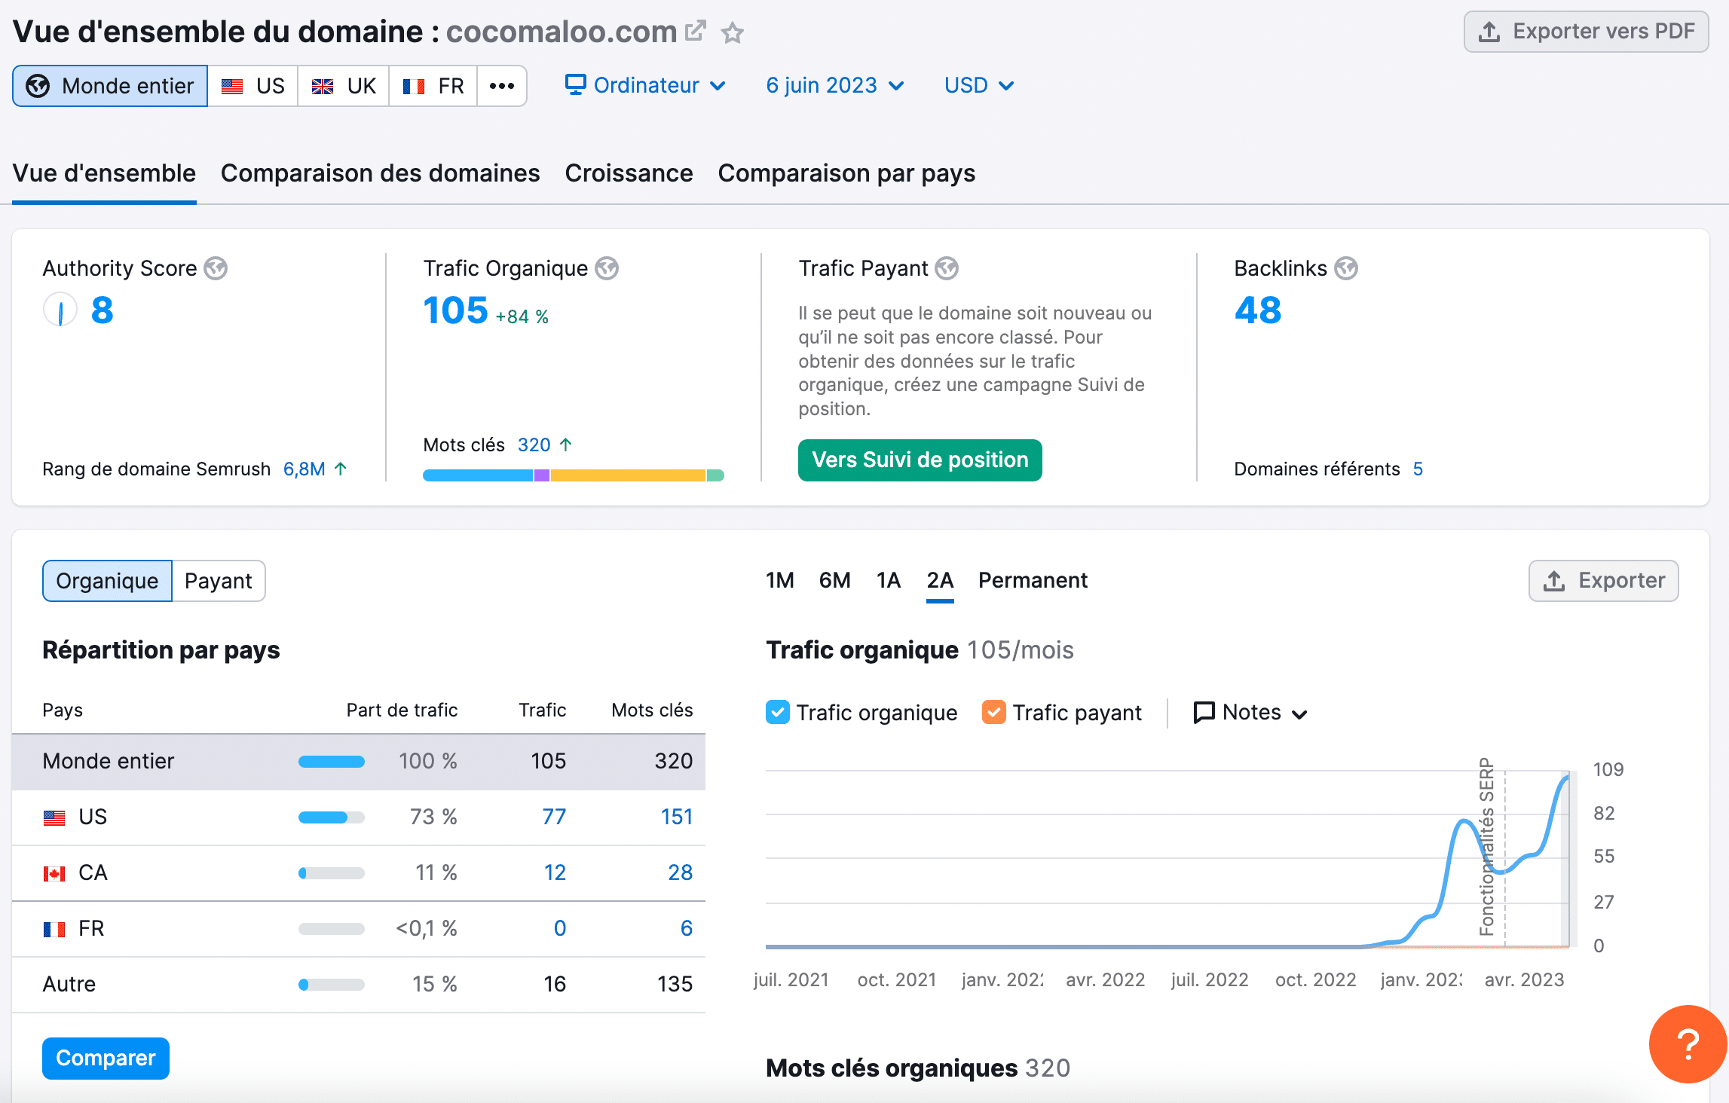Open Comparaison par pays tab
The height and width of the screenshot is (1103, 1729).
point(846,173)
